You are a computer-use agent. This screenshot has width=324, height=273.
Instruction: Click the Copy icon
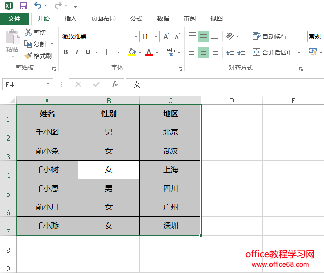coord(28,44)
